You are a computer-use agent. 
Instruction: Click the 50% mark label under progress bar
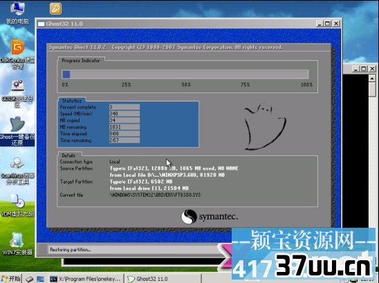pos(186,85)
